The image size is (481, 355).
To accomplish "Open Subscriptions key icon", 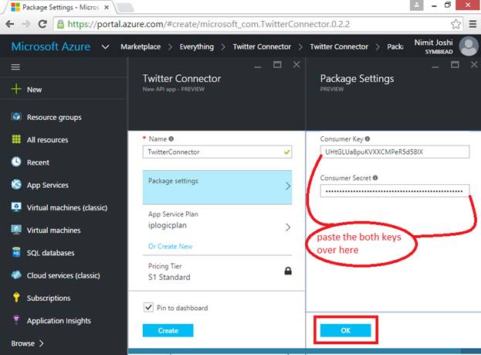I will click(x=16, y=298).
